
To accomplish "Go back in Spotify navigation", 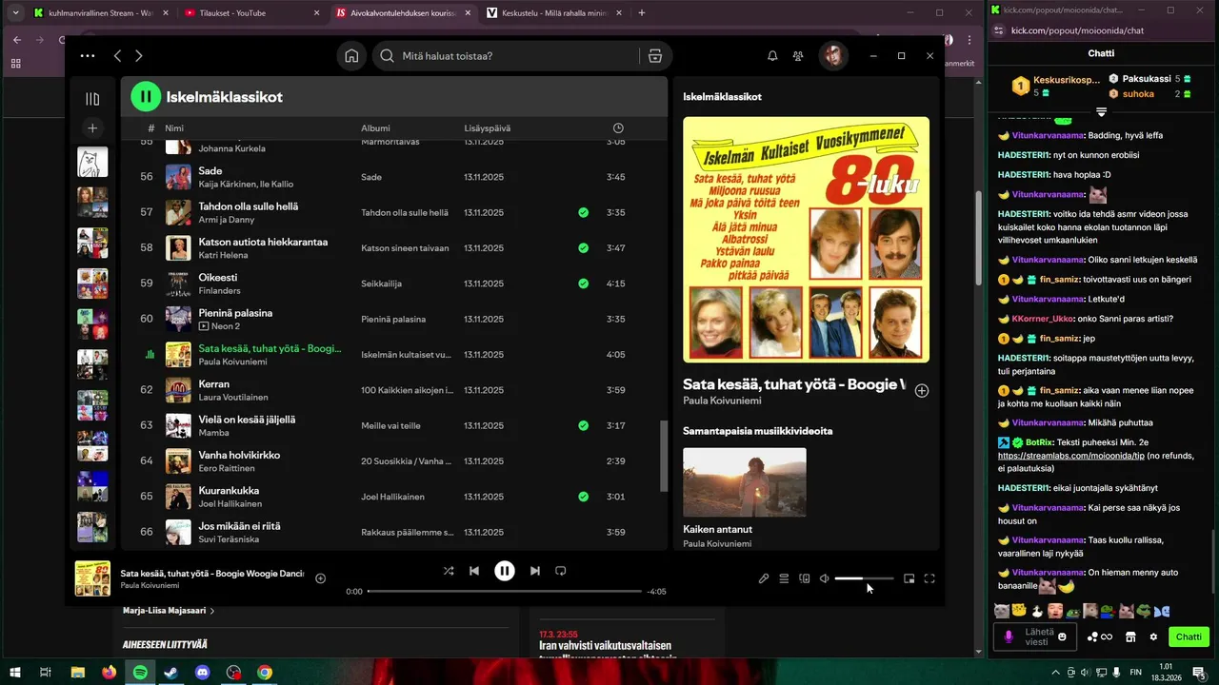I will point(117,56).
